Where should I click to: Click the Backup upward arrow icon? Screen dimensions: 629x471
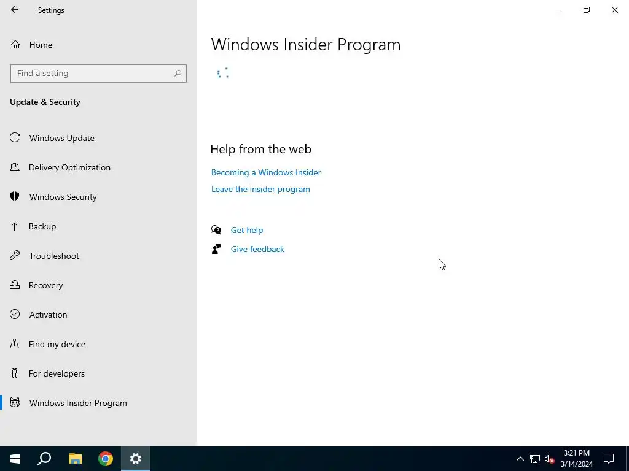point(15,226)
